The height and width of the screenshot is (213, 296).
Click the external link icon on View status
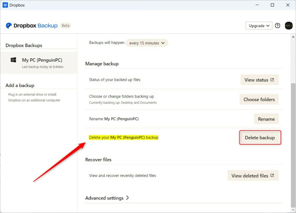(x=272, y=80)
